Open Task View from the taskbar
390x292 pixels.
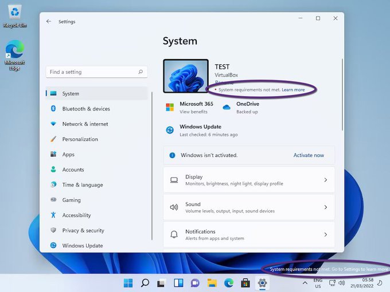pyautogui.click(x=162, y=283)
